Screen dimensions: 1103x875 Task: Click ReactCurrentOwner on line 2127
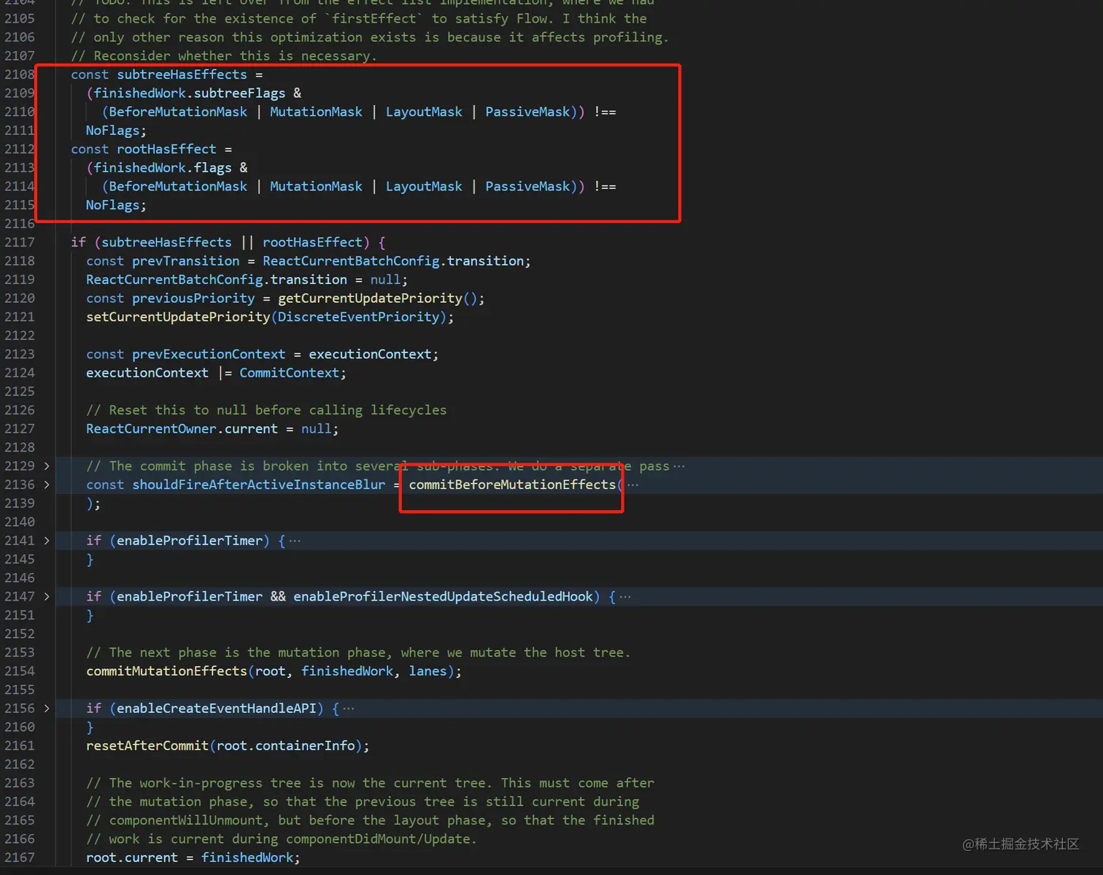pos(151,429)
